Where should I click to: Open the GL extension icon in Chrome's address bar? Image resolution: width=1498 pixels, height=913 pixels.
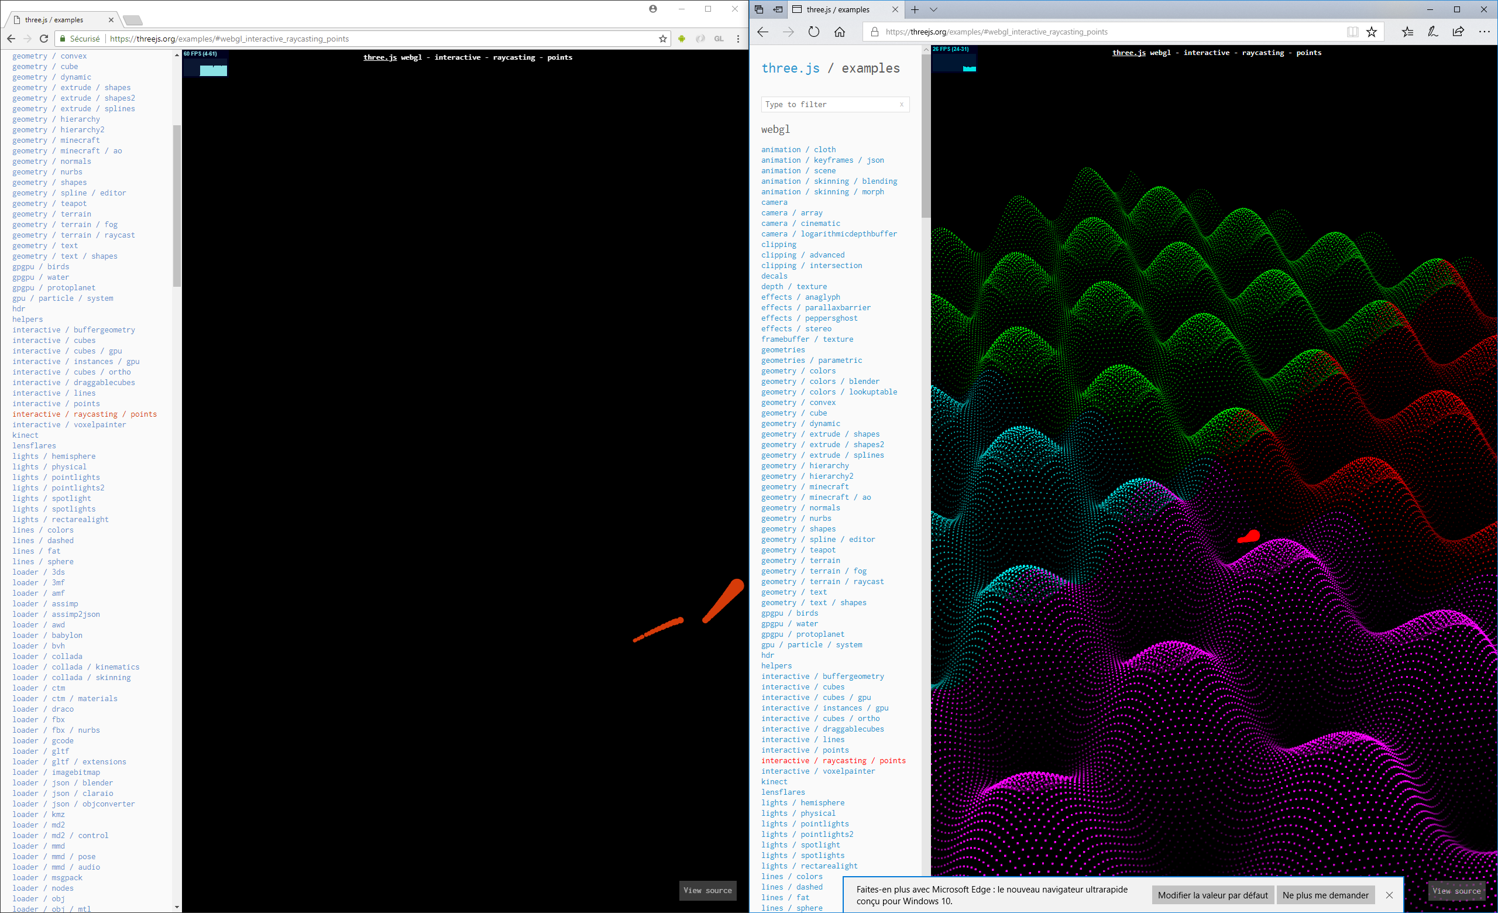[719, 38]
